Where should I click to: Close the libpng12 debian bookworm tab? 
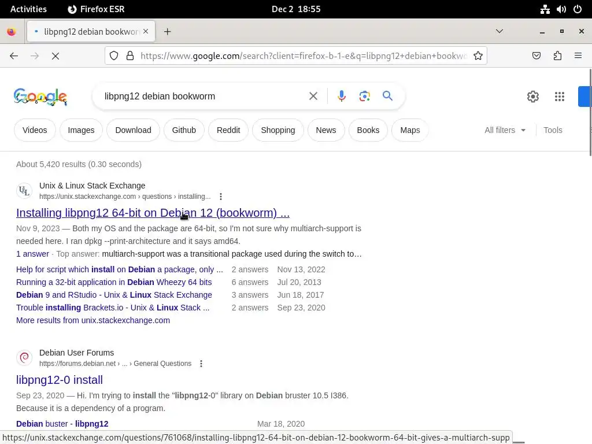click(x=146, y=31)
